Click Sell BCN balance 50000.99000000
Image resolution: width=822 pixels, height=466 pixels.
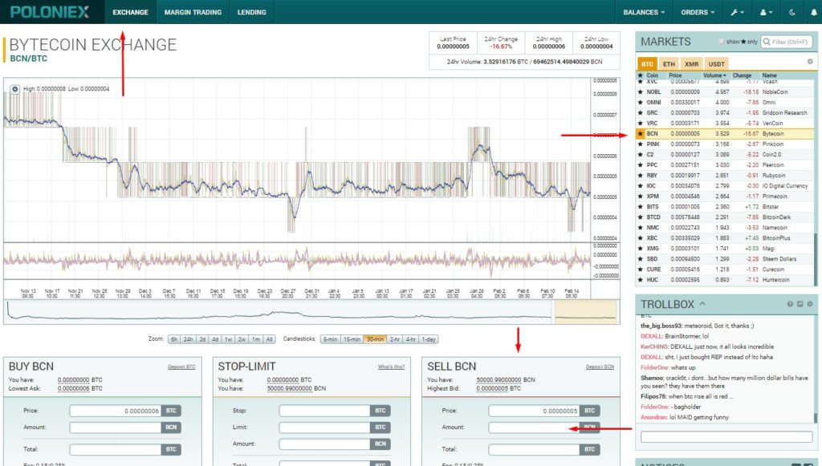click(x=498, y=379)
